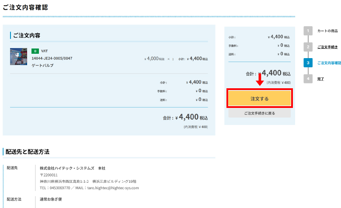Select the step 2 number icon
Image resolution: width=341 pixels, height=208 pixels.
308,47
